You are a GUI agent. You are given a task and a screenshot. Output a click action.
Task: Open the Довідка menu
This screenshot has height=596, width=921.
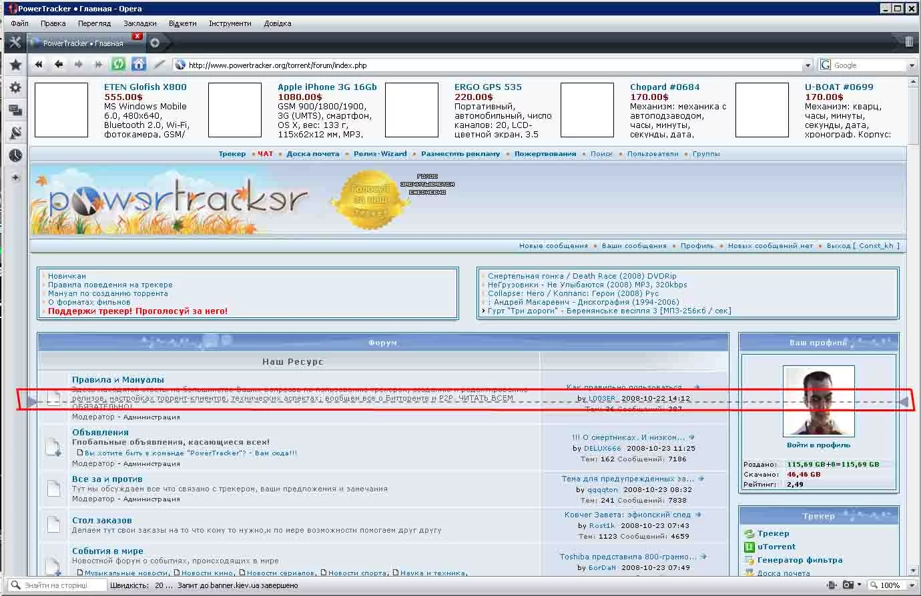278,23
